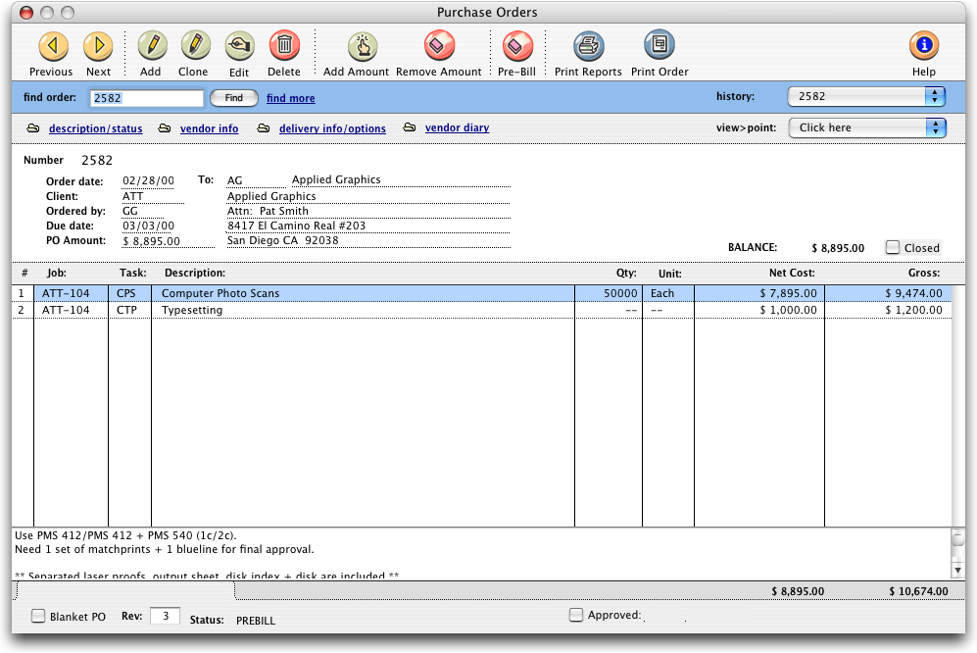Click the PO Amount value $ 8,895.00

[152, 241]
